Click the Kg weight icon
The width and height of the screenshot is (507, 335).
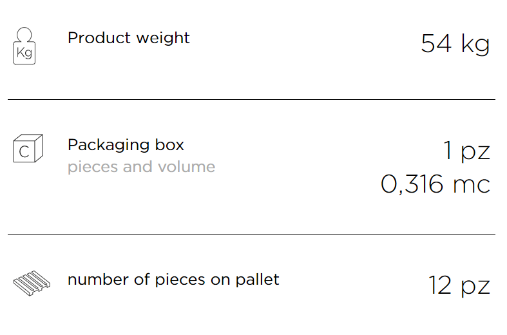24,46
